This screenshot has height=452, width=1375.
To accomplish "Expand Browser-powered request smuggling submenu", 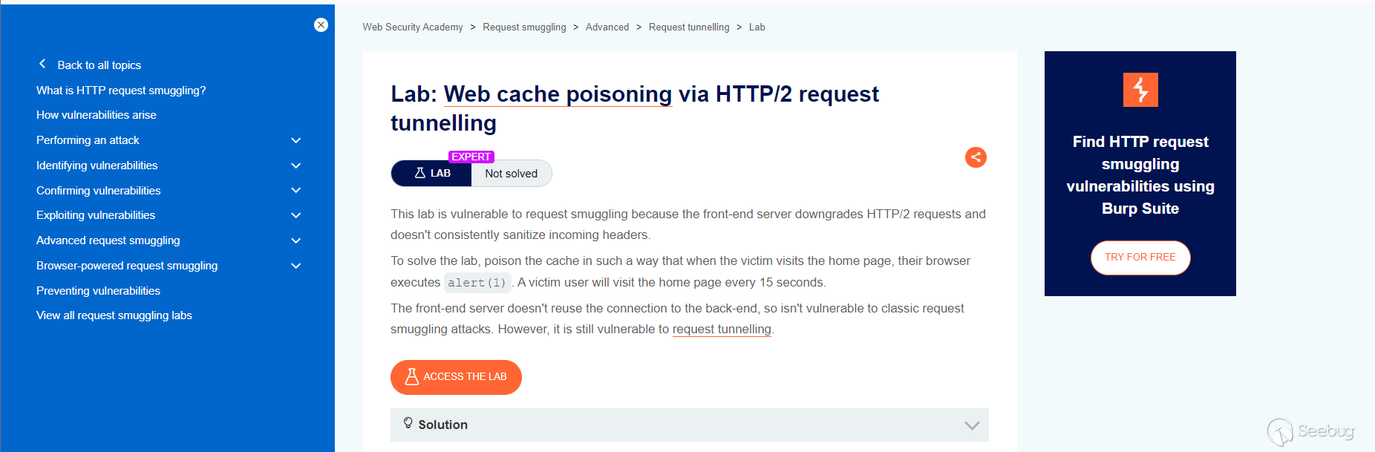I will (296, 266).
